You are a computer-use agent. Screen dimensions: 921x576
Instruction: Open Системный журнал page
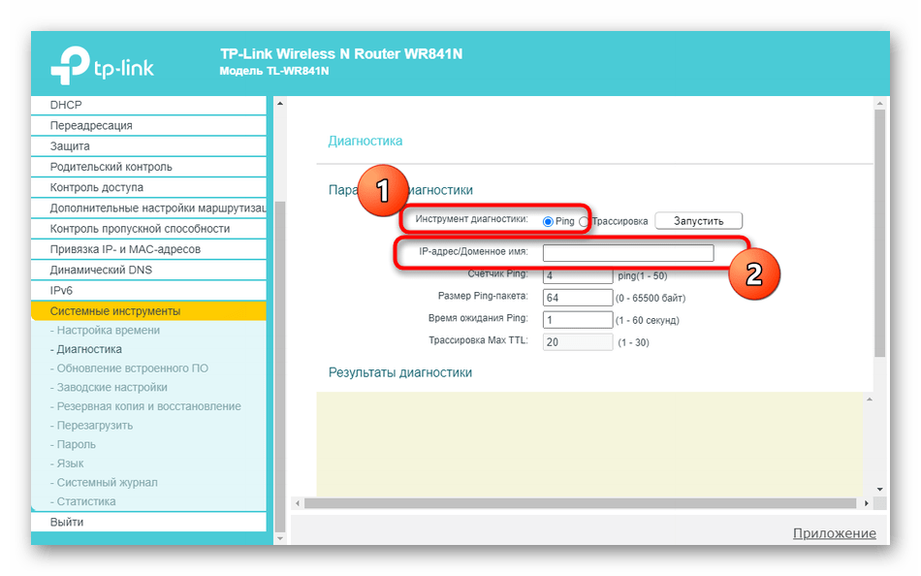coord(107,483)
